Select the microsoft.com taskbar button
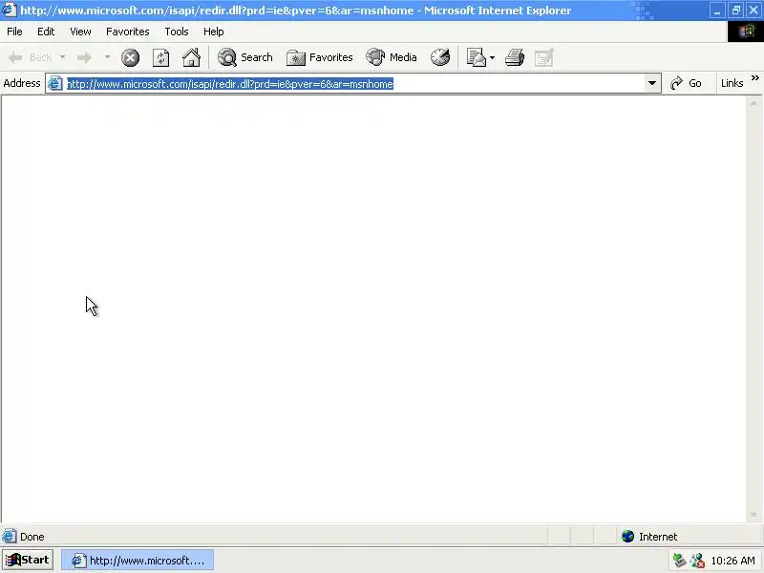This screenshot has height=573, width=764. (138, 561)
